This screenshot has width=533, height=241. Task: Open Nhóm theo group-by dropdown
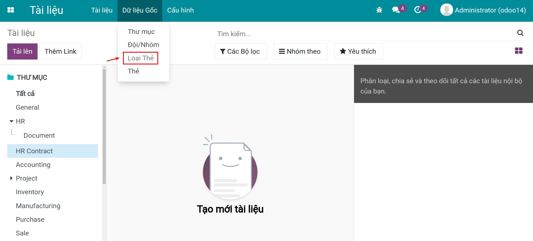pyautogui.click(x=301, y=51)
